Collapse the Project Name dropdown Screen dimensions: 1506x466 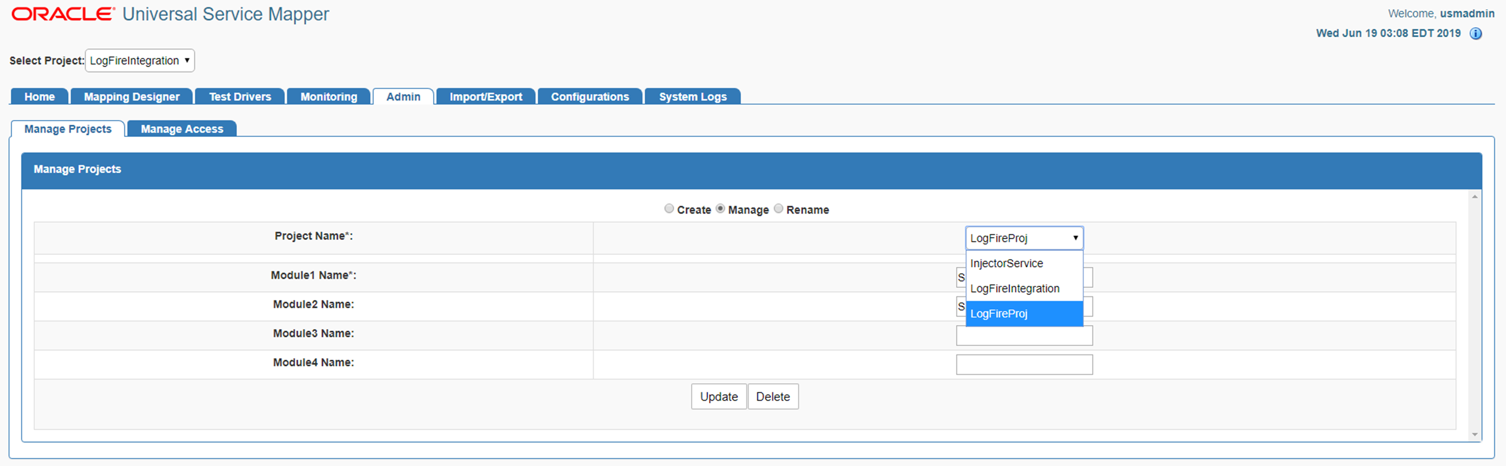pos(1024,238)
